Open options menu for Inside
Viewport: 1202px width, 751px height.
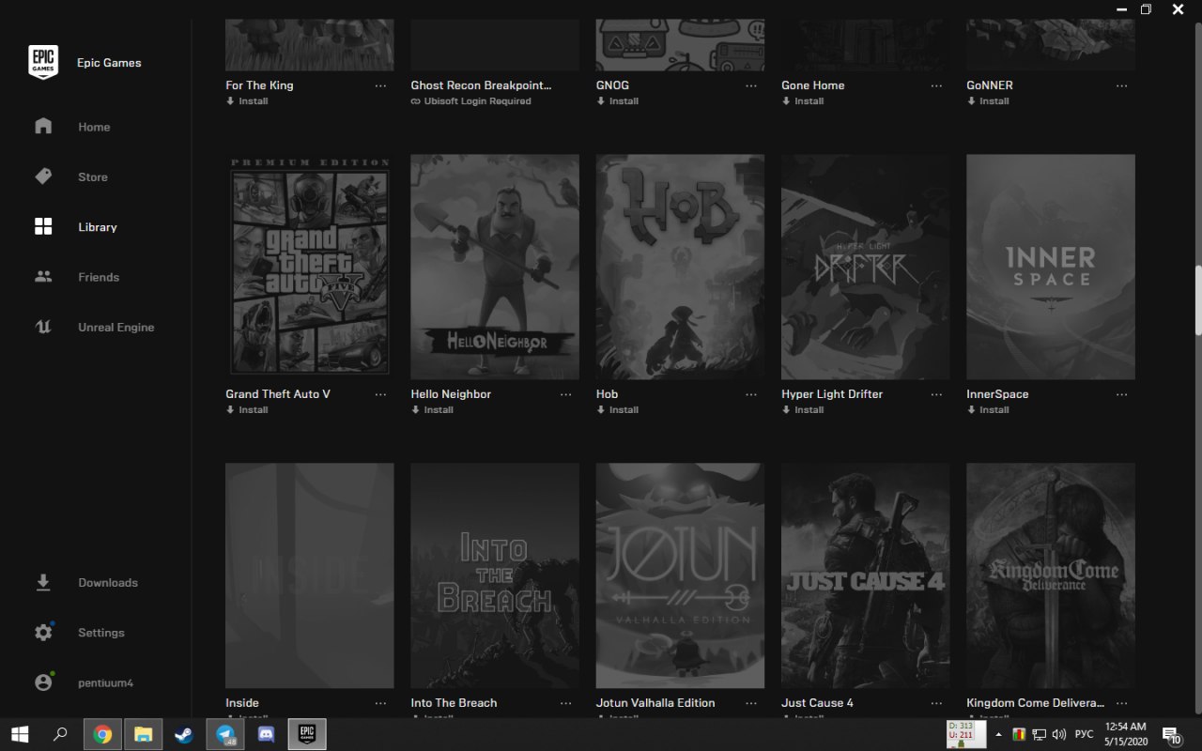(x=380, y=703)
